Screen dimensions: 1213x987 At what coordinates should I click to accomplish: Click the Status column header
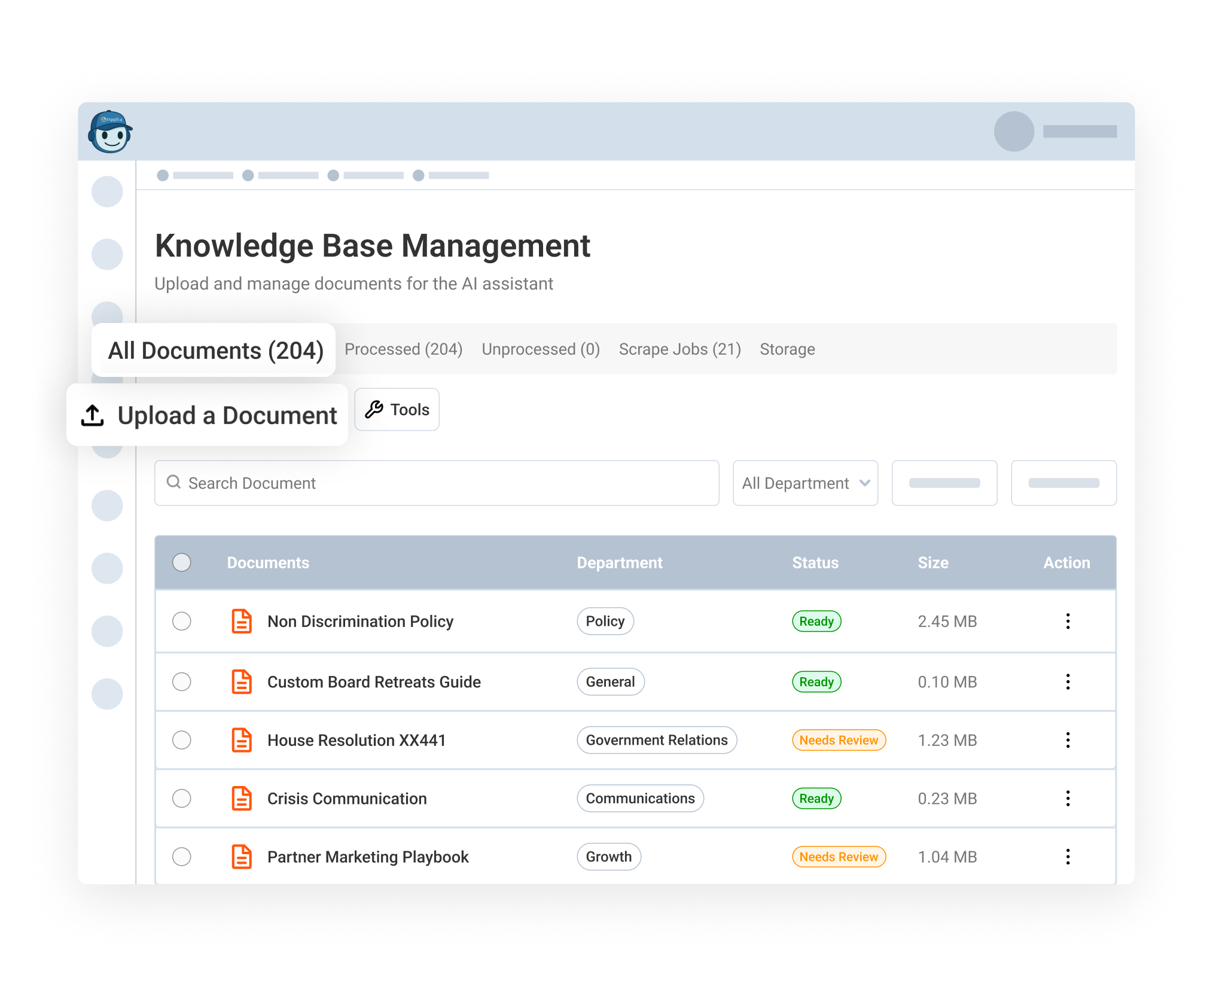pos(815,562)
